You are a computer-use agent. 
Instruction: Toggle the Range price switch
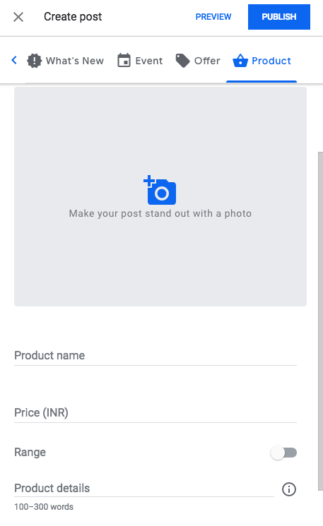(283, 453)
